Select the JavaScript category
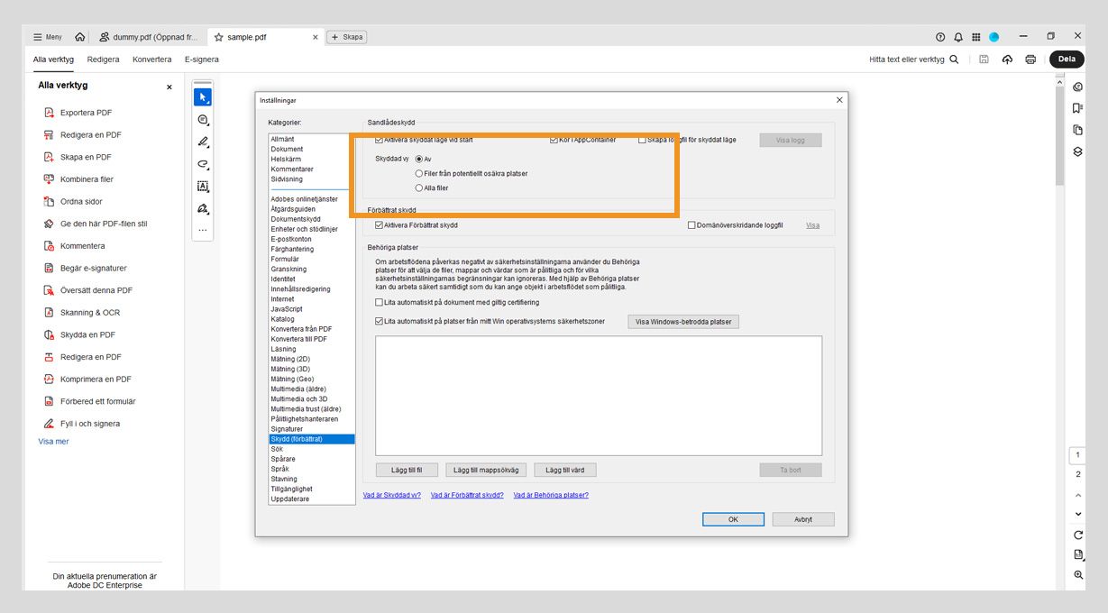 (x=287, y=309)
